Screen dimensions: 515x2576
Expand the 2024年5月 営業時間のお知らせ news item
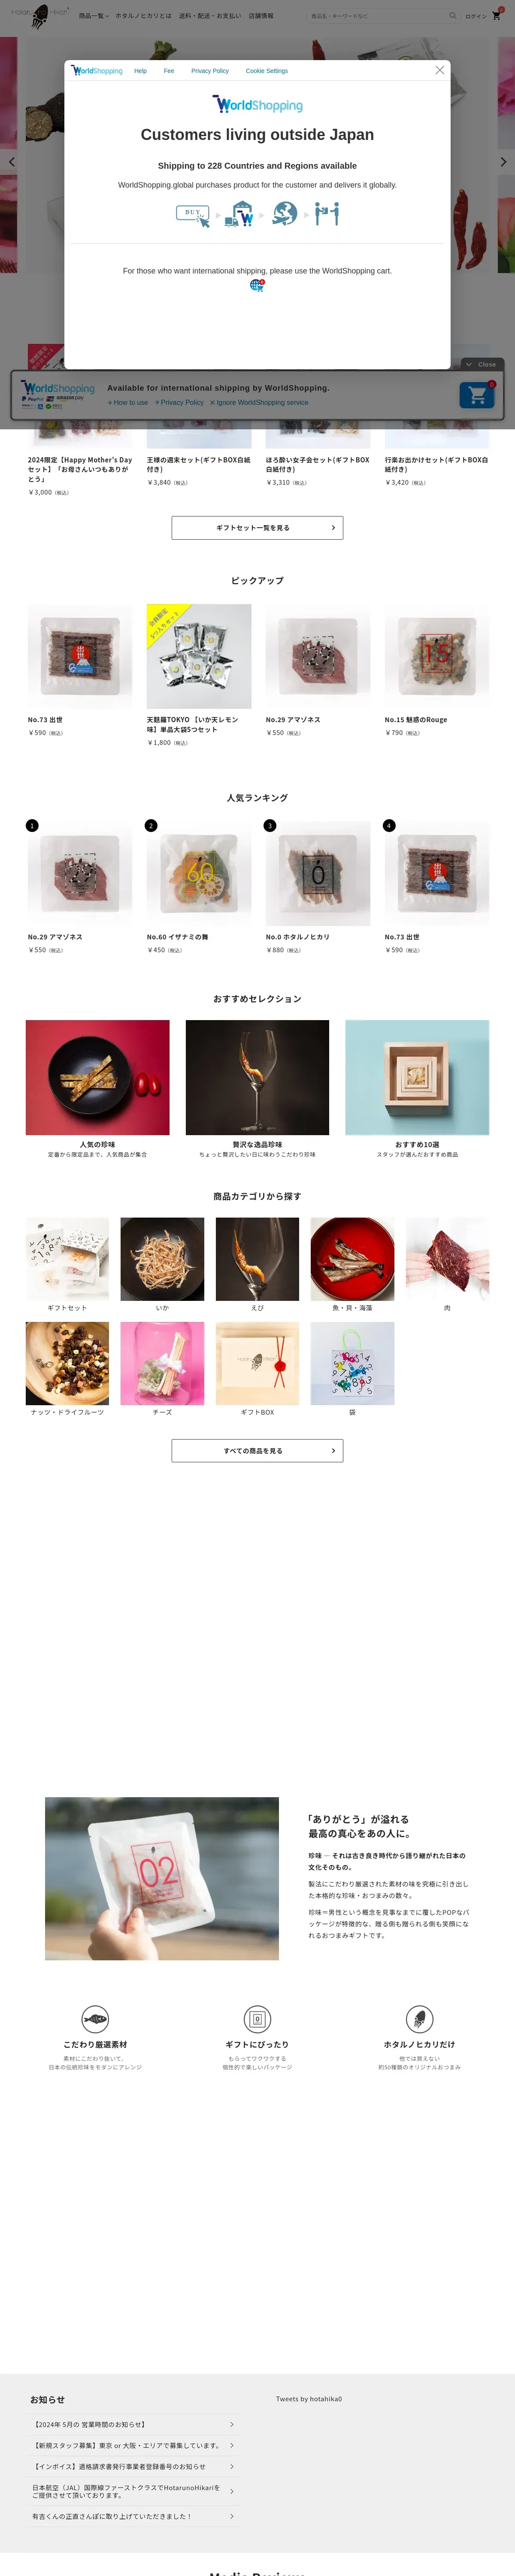click(x=133, y=2424)
